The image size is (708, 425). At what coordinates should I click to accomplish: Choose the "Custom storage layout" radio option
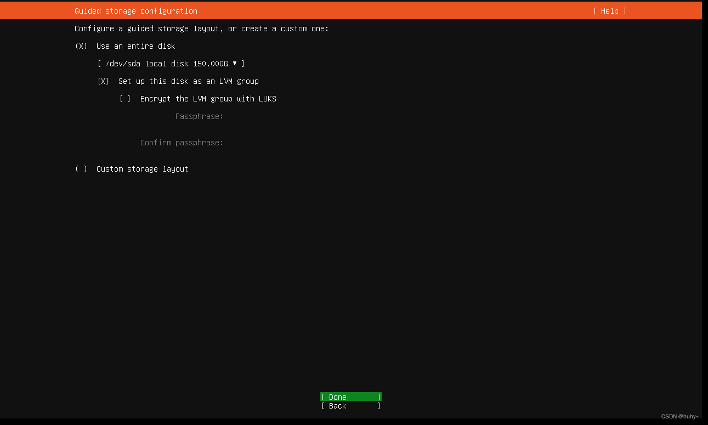[x=81, y=169]
